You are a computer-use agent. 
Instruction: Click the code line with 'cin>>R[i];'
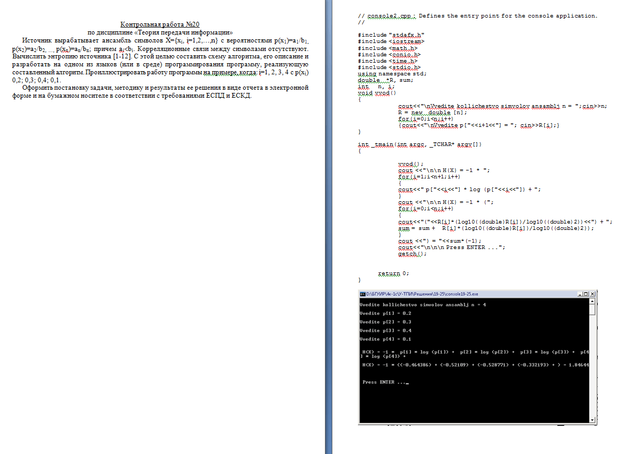(x=479, y=125)
